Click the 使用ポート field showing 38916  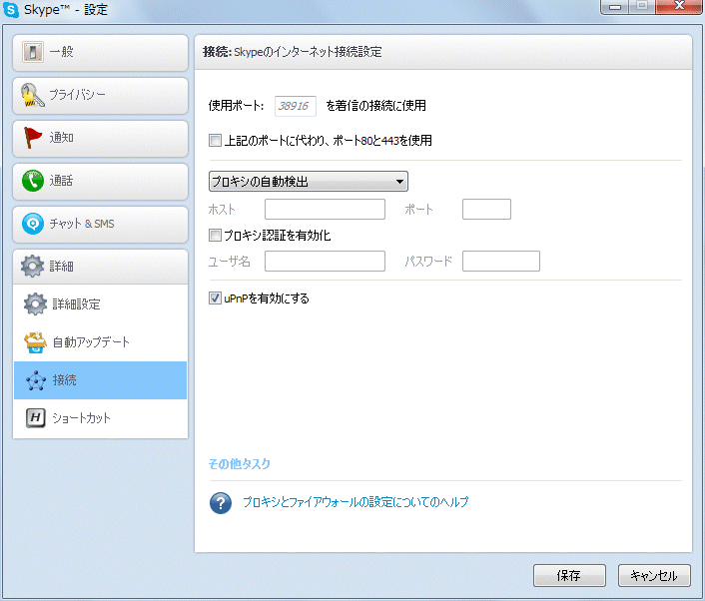[x=296, y=106]
